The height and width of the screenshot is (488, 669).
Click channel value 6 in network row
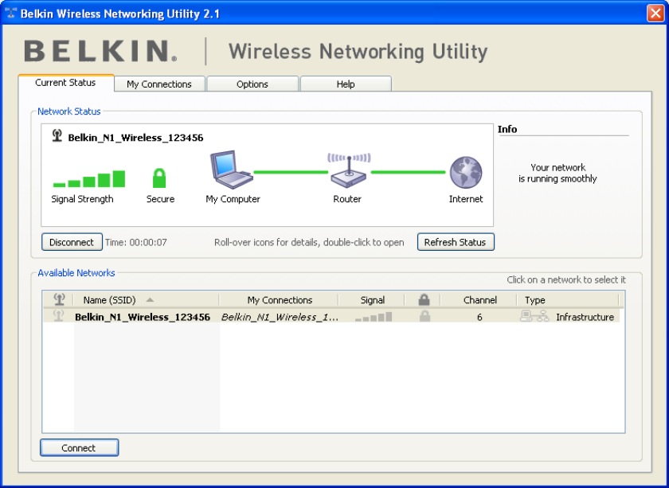point(479,317)
